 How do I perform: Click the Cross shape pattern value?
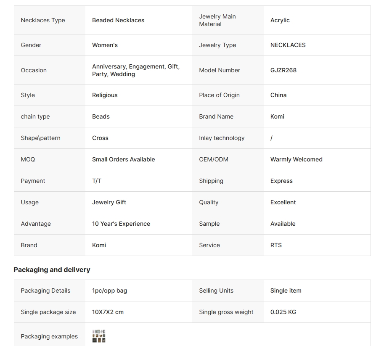click(100, 138)
